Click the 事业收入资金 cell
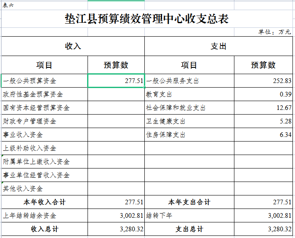The width and height of the screenshot is (295, 238). point(45,135)
